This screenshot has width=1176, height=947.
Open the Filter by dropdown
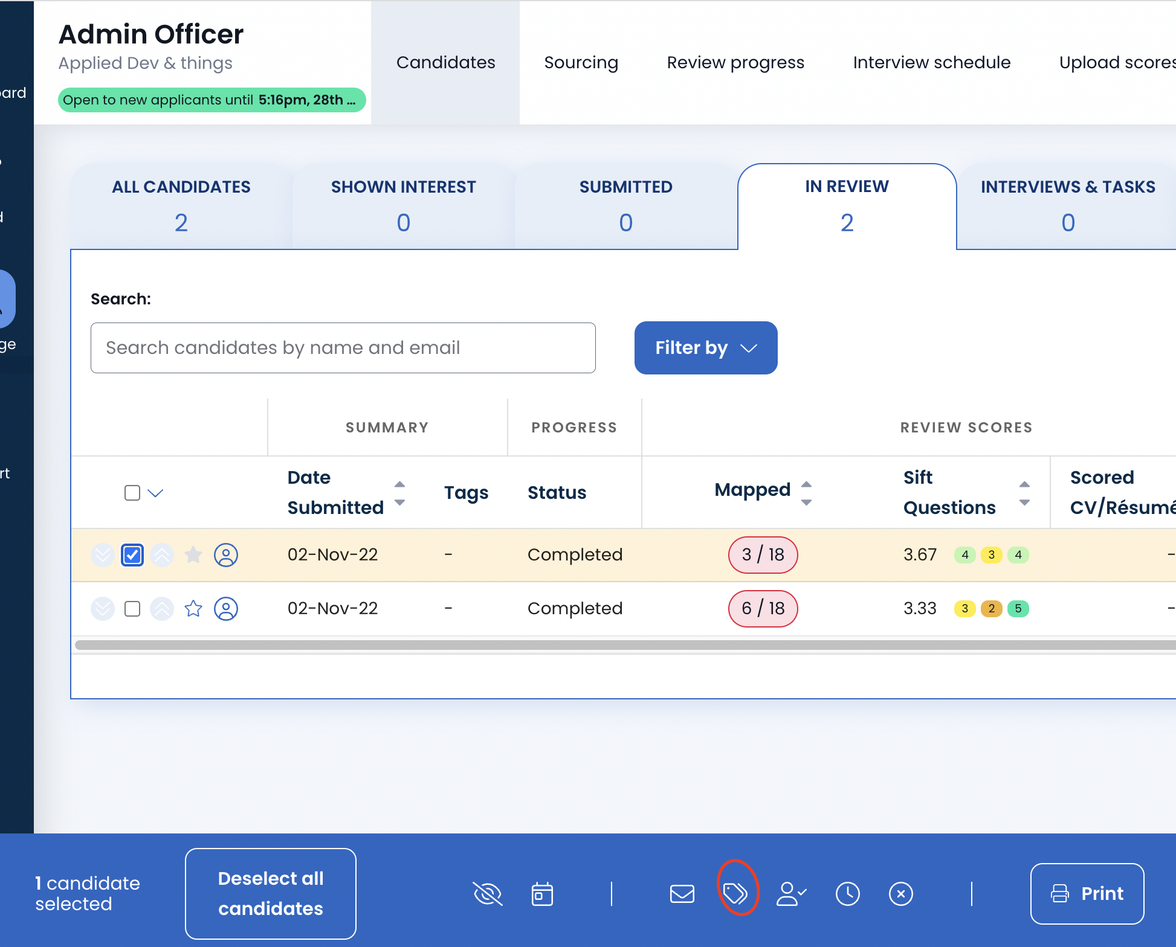pos(705,348)
